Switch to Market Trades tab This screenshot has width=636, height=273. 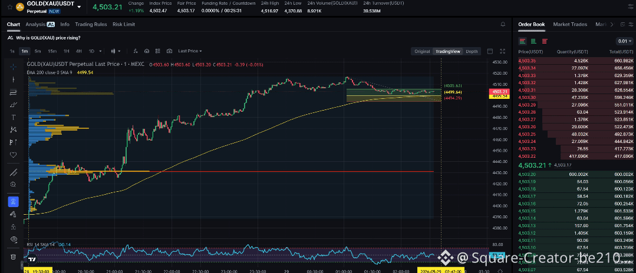(570, 24)
